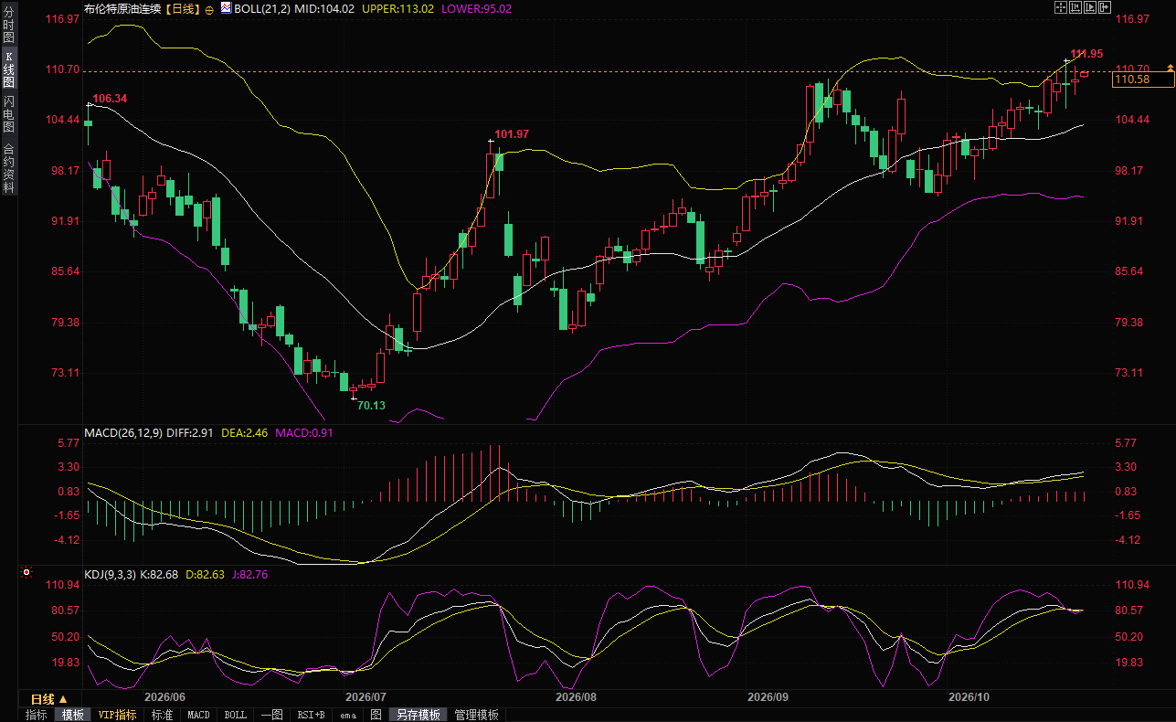Click the 101.97 peak price label
Screen dimensions: 1176x722
click(x=512, y=134)
